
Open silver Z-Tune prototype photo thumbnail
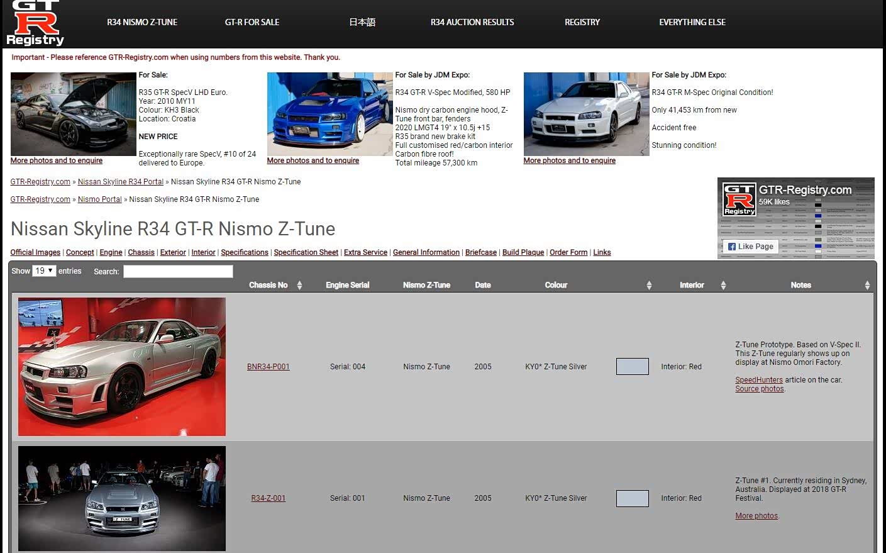tap(122, 367)
